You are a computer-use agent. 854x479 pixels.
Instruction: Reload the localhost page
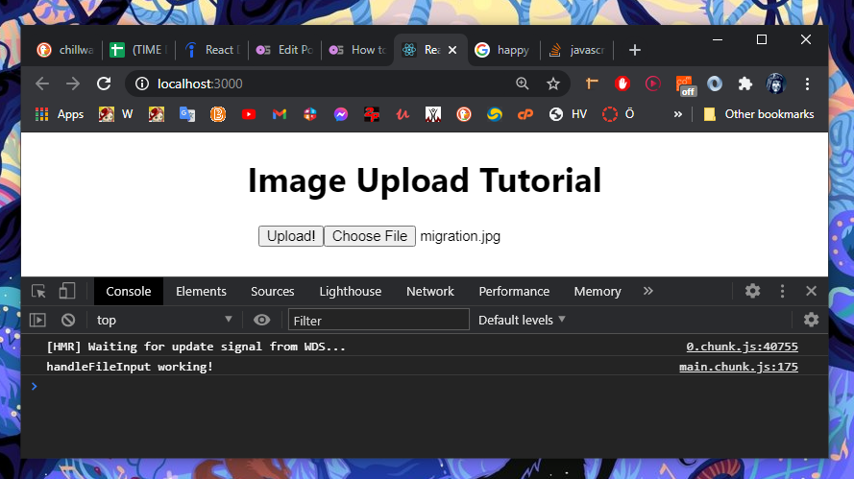(104, 84)
